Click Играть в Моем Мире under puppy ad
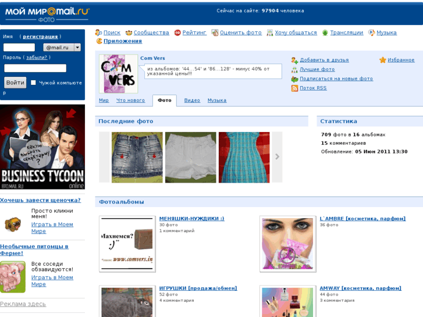 click(52, 227)
